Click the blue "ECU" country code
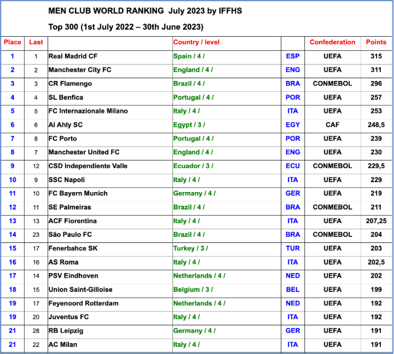Screen dimensions: 394x354 click(293, 166)
